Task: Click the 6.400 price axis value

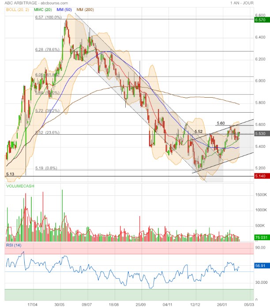Action: tap(260, 37)
